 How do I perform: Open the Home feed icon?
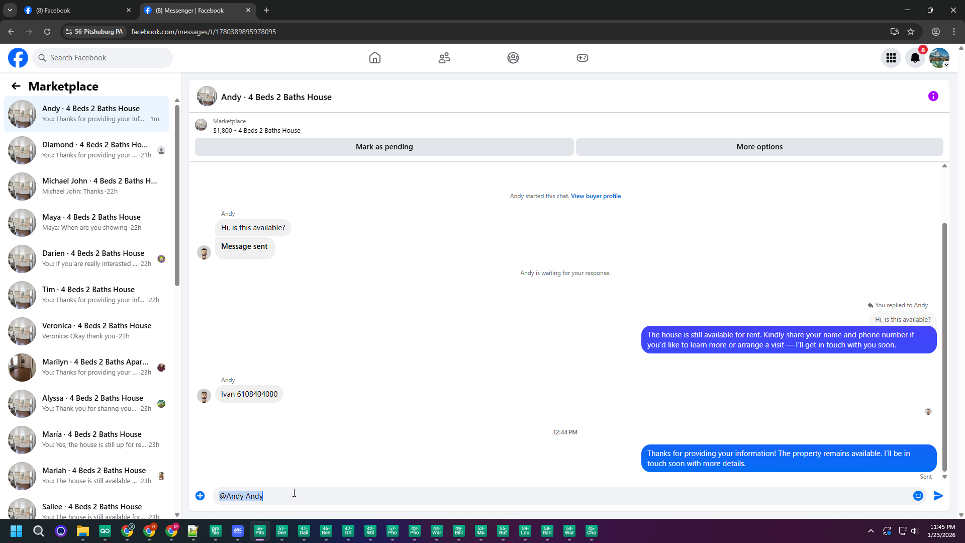click(374, 58)
